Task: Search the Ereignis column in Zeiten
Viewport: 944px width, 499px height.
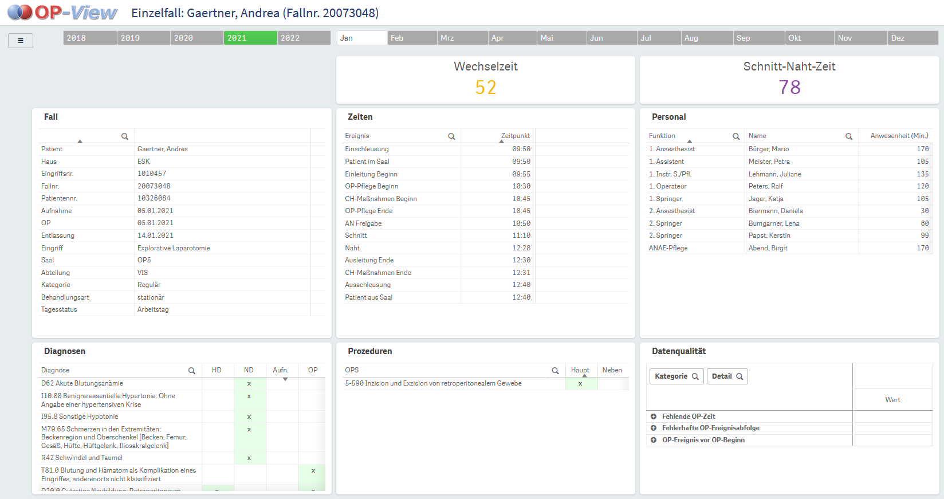Action: coord(451,136)
